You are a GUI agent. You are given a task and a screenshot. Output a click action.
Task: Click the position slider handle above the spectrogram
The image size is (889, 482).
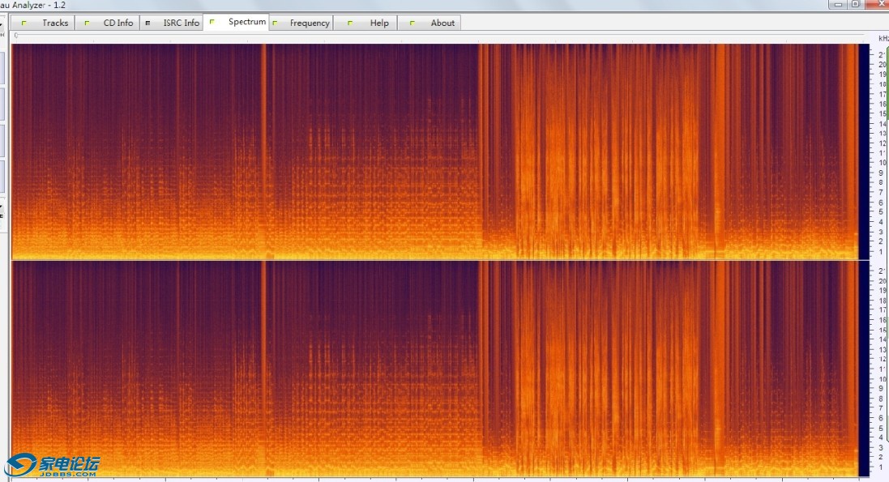(x=17, y=36)
